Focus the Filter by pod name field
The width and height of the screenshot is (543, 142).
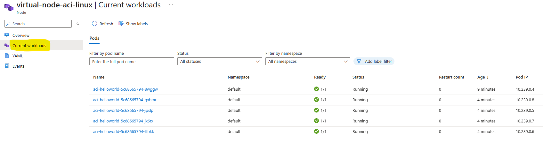pos(132,61)
